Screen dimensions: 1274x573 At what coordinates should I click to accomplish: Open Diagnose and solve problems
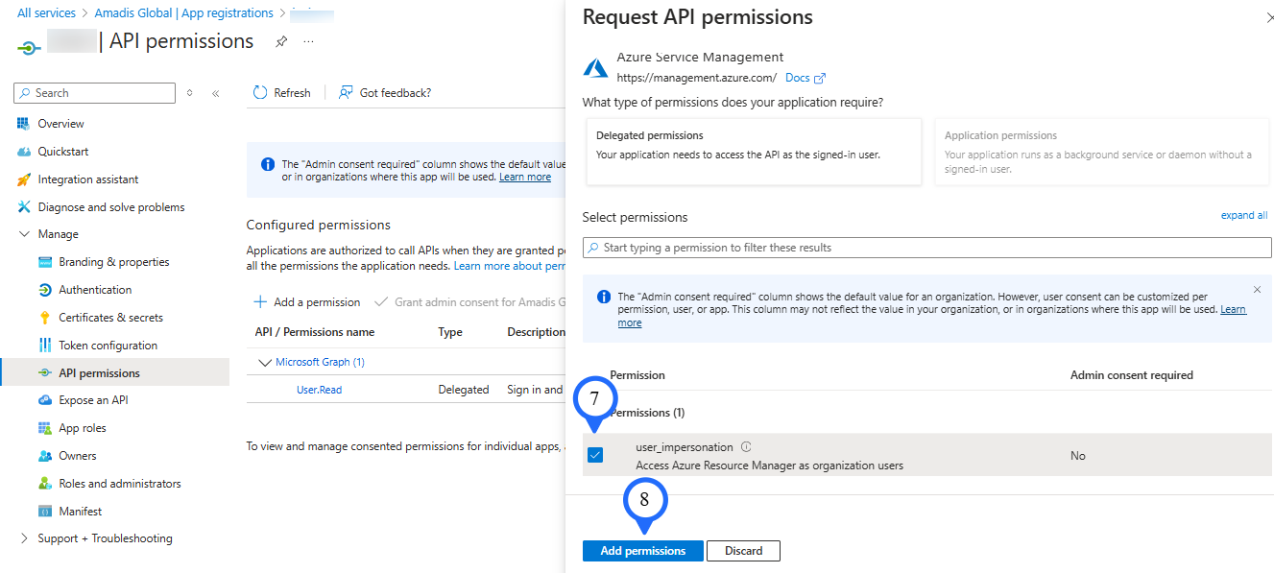point(110,207)
